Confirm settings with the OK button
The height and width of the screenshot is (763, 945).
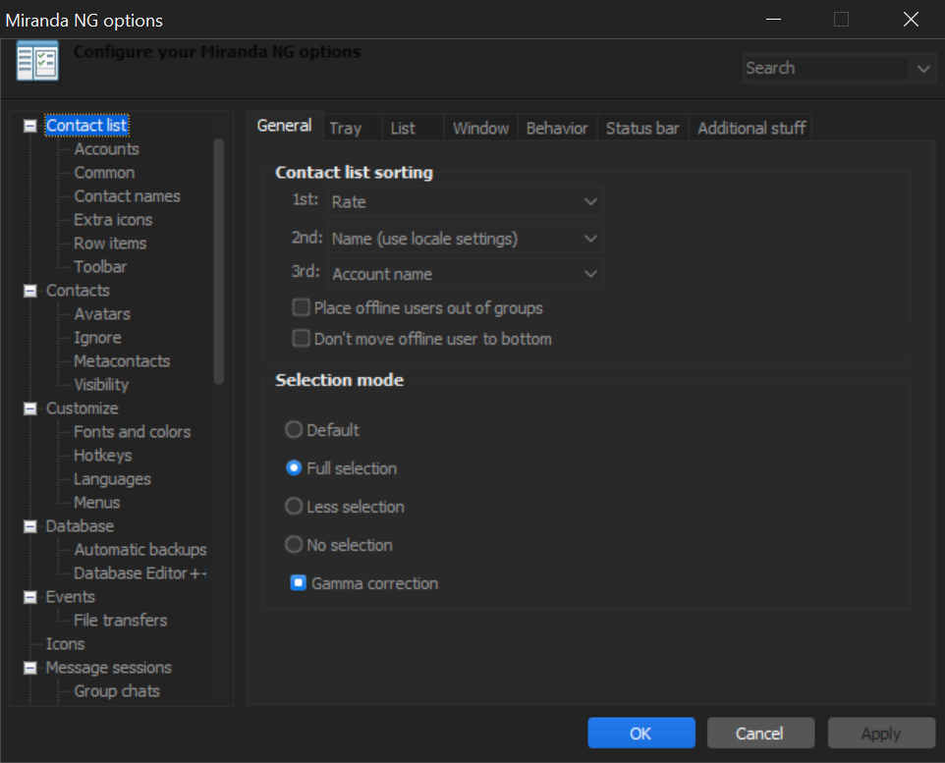point(641,733)
